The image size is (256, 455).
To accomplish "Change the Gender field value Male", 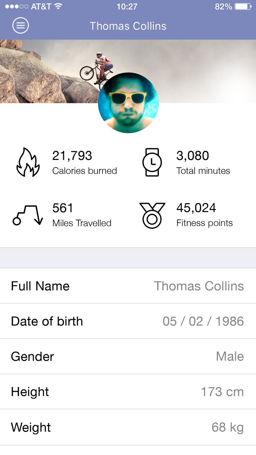I will click(x=230, y=356).
